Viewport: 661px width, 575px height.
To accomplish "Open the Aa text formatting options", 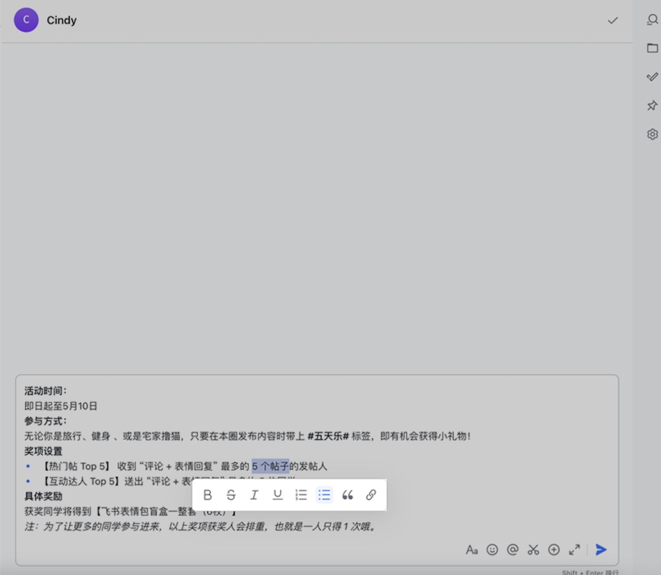I will pos(471,550).
